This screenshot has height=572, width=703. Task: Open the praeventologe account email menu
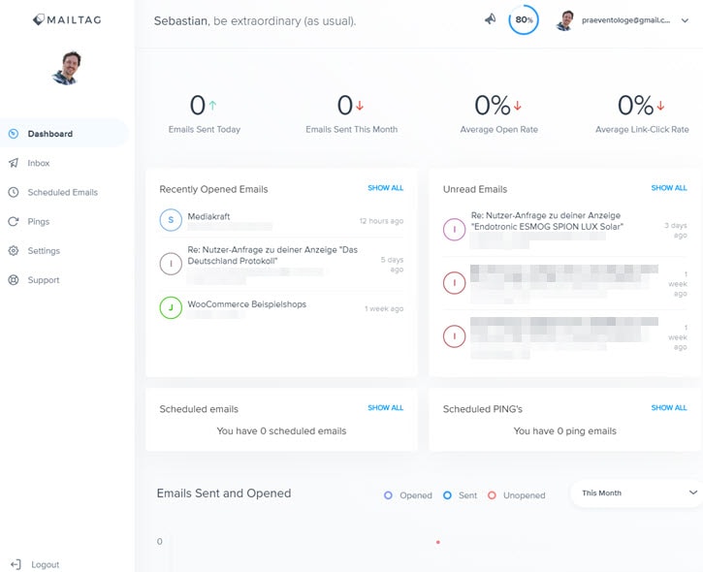tap(624, 19)
